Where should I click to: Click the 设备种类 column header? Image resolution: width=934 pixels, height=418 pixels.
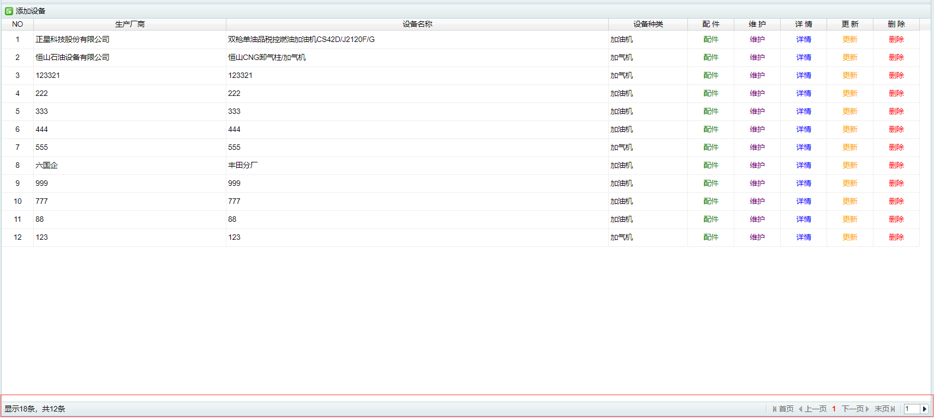click(648, 24)
